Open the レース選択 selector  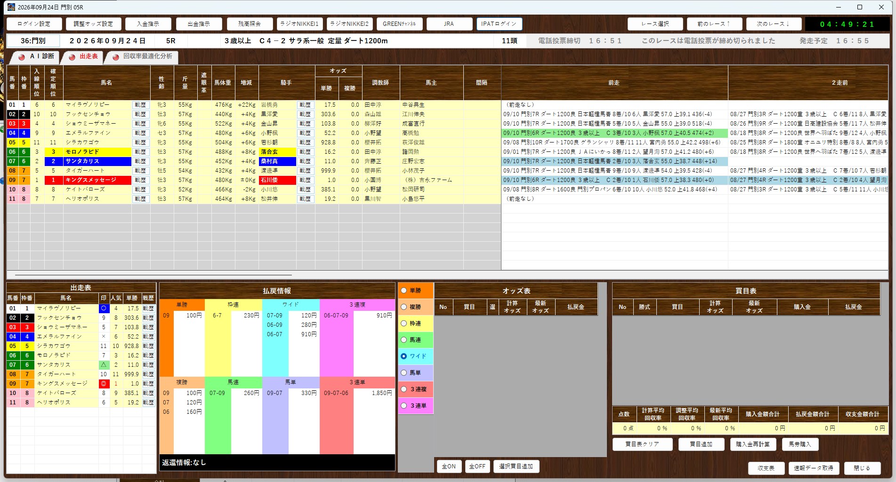(655, 24)
